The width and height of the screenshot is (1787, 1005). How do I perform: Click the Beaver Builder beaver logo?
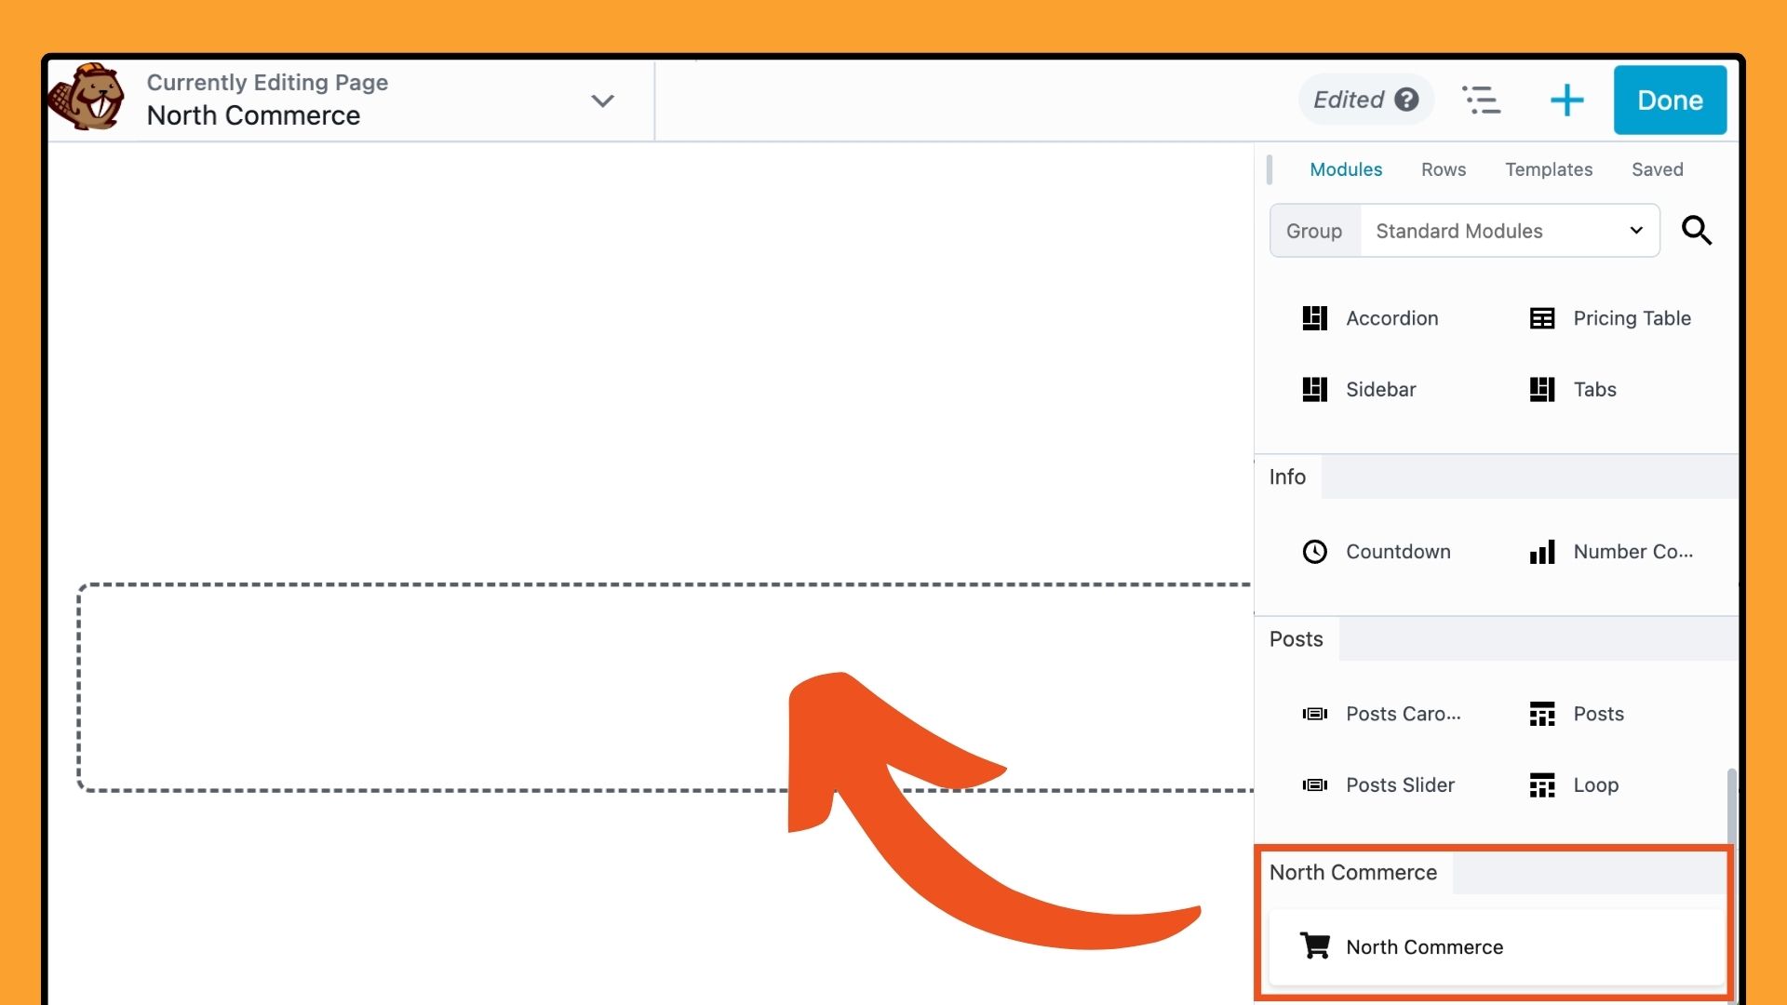pyautogui.click(x=87, y=98)
